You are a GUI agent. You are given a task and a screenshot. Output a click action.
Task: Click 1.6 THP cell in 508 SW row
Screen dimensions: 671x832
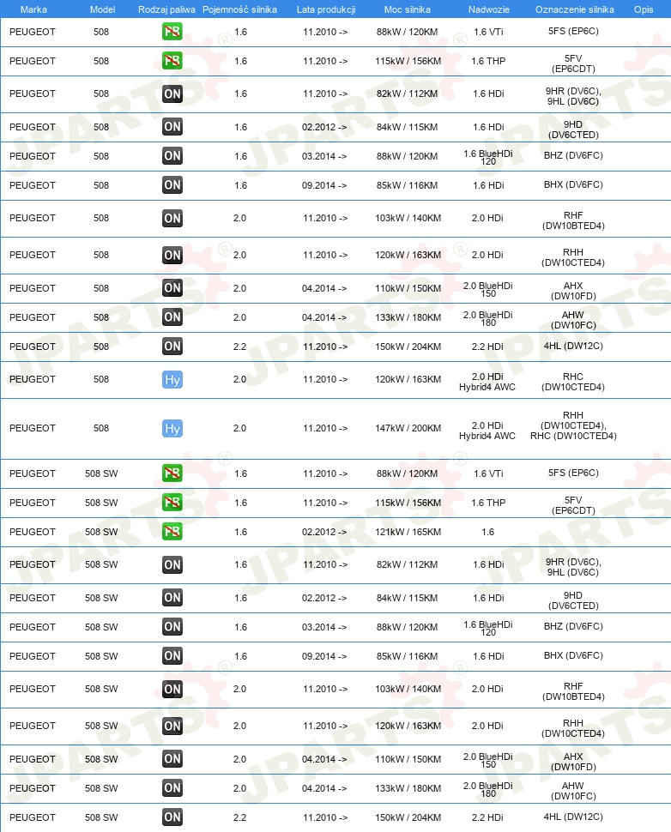tap(488, 503)
